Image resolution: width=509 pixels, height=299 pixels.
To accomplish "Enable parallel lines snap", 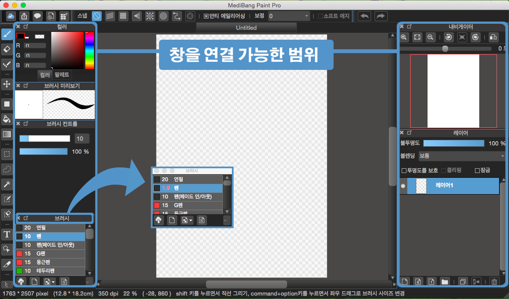I will coord(110,16).
